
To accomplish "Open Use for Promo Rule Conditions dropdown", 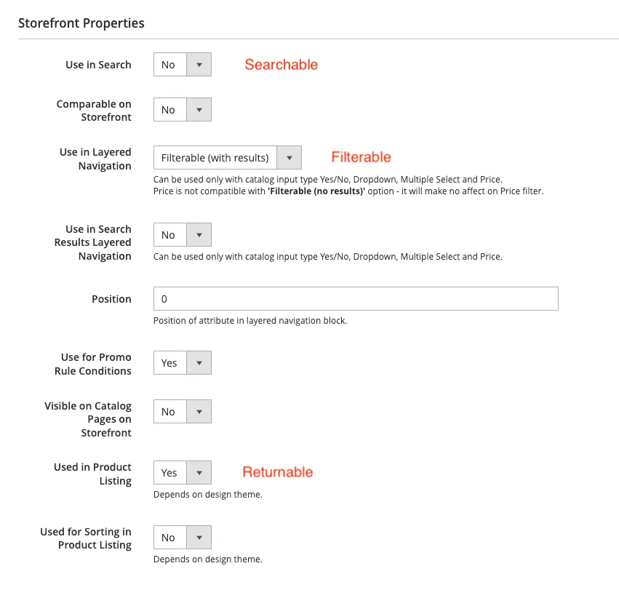I will pyautogui.click(x=183, y=362).
